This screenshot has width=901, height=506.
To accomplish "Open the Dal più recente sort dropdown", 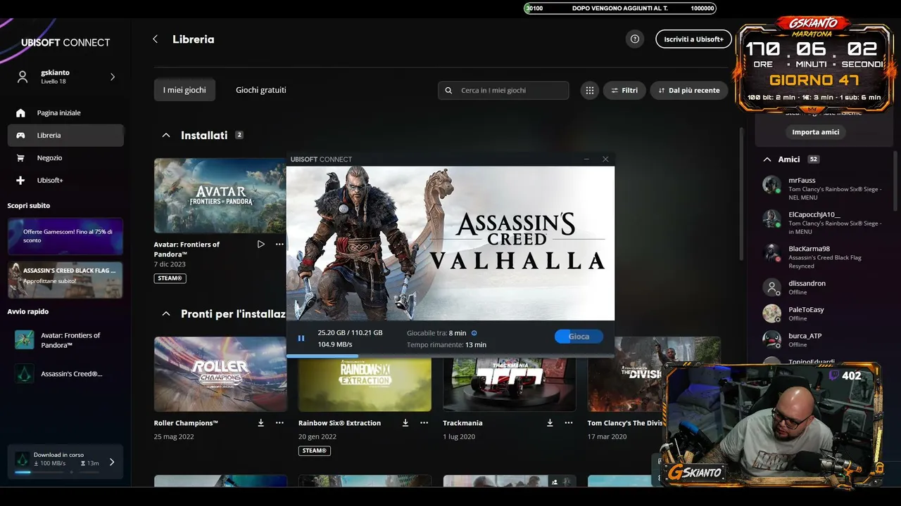I will (689, 91).
